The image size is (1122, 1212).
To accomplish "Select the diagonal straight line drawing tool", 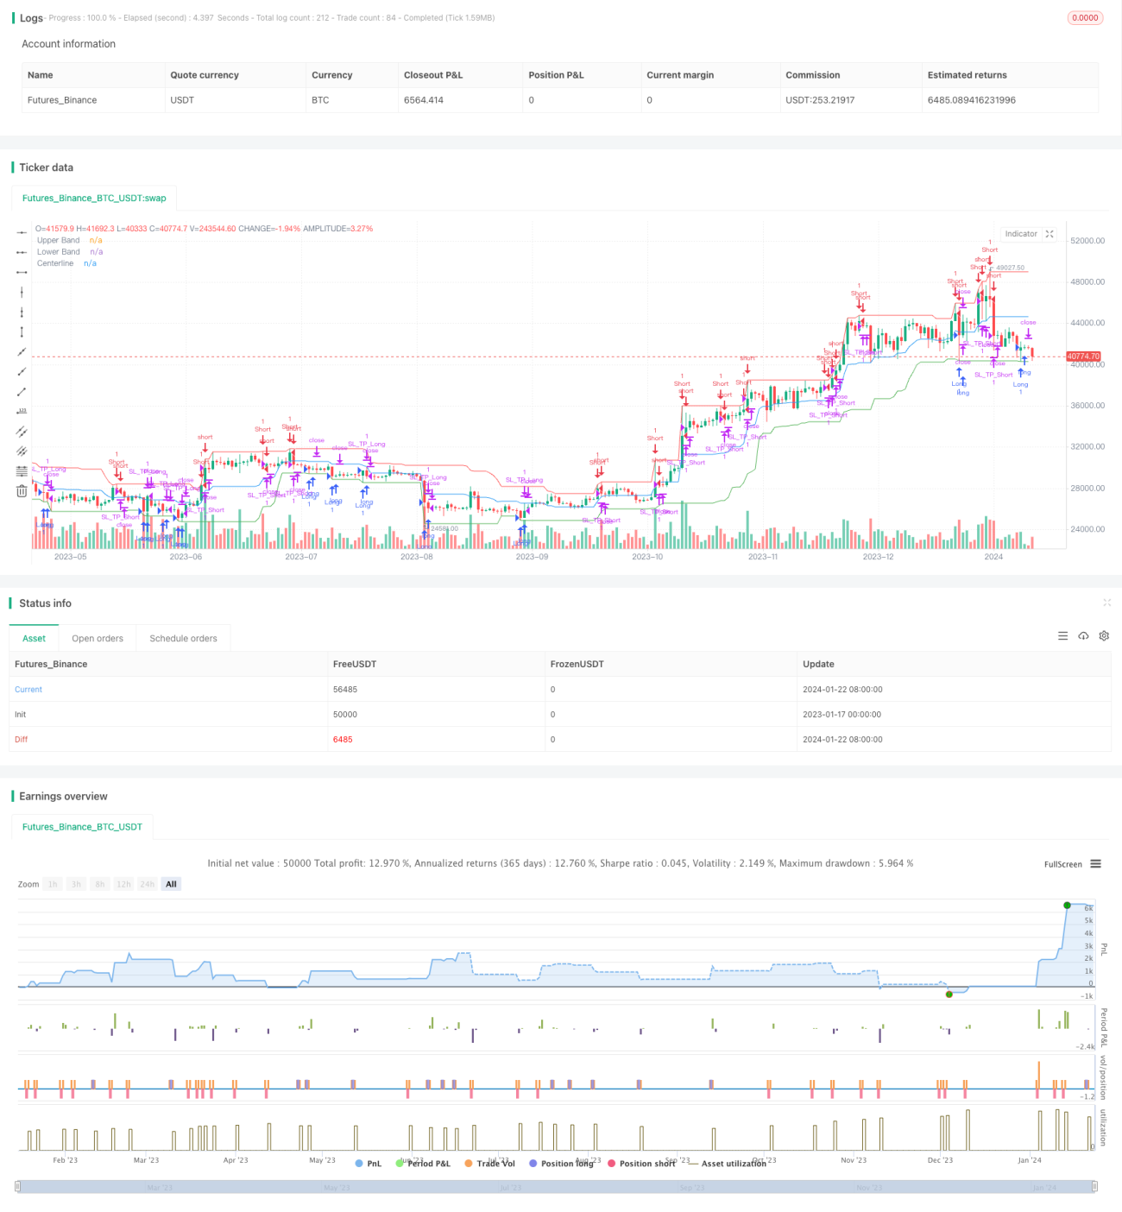I will (22, 351).
